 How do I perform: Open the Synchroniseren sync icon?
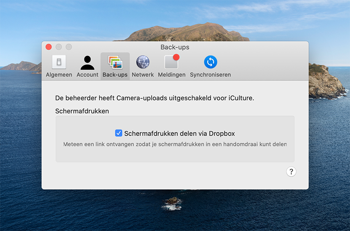pyautogui.click(x=210, y=62)
